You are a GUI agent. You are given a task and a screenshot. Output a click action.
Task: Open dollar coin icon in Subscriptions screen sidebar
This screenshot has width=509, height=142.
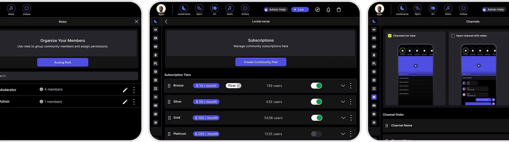coord(156,72)
